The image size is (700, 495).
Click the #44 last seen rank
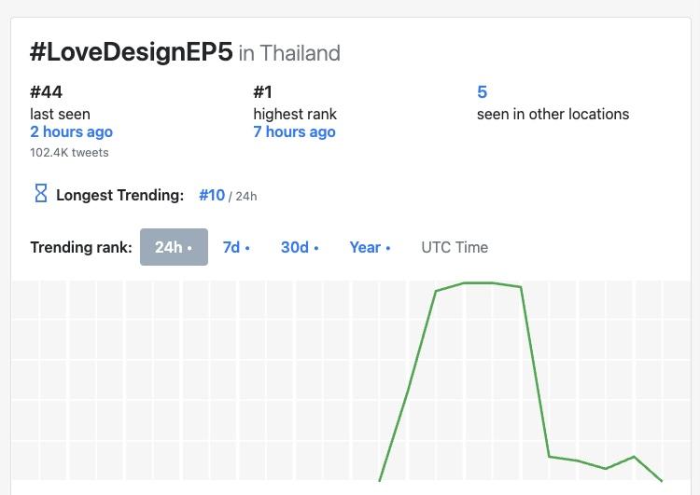(47, 91)
